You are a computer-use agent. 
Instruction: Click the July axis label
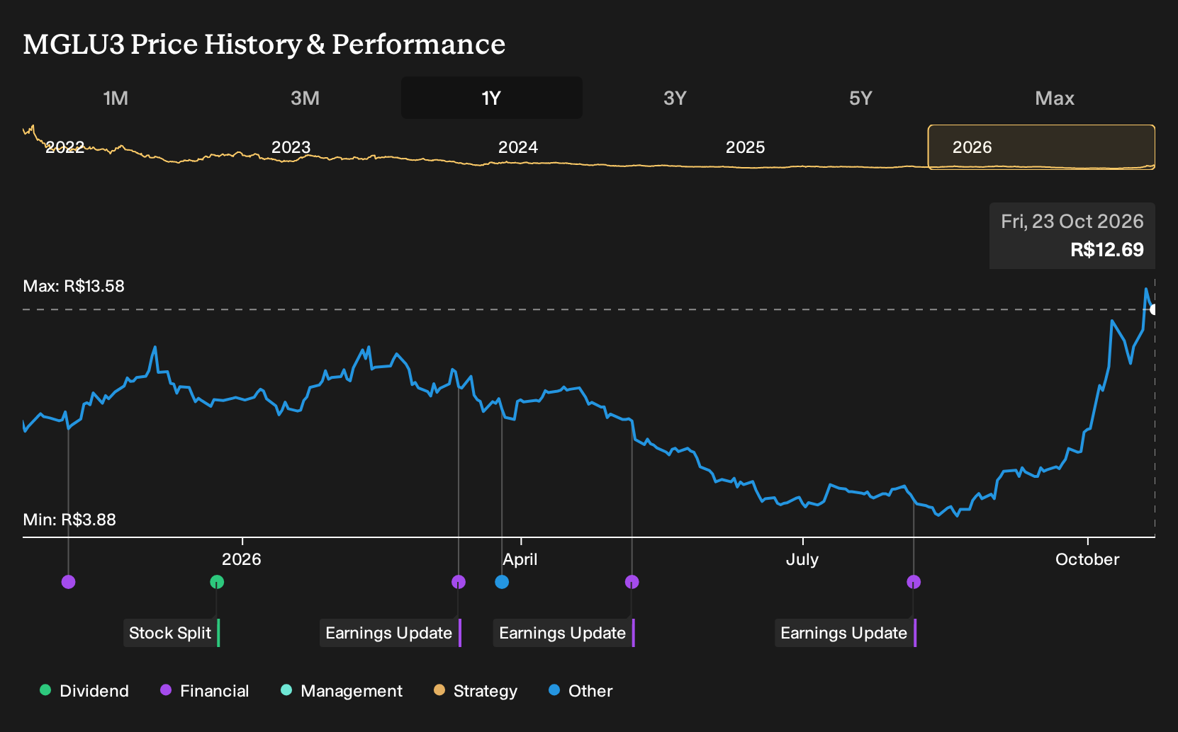tap(802, 559)
